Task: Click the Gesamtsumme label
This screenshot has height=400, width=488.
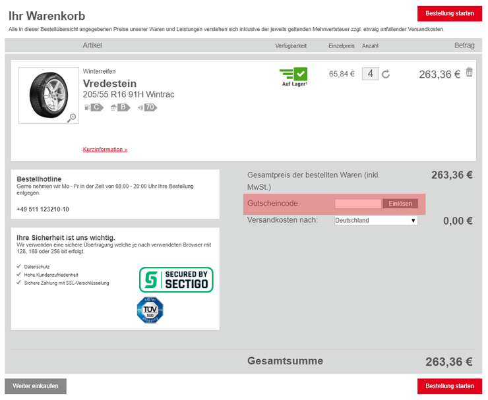Action: [285, 361]
